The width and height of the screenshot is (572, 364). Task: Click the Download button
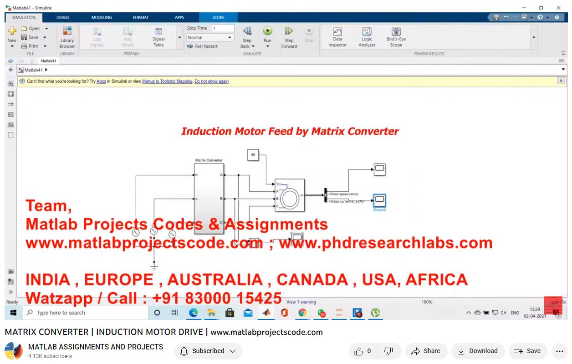pos(477,351)
